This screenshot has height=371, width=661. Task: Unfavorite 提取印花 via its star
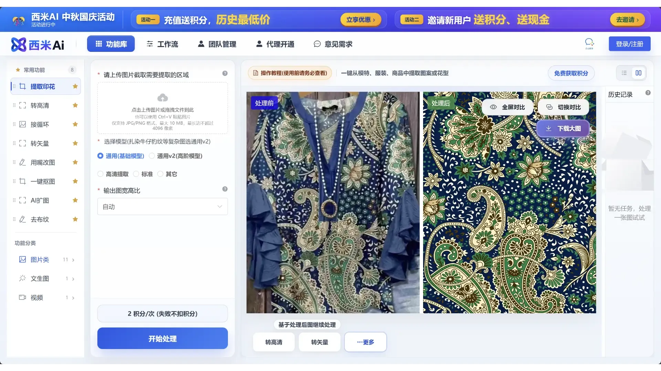75,86
